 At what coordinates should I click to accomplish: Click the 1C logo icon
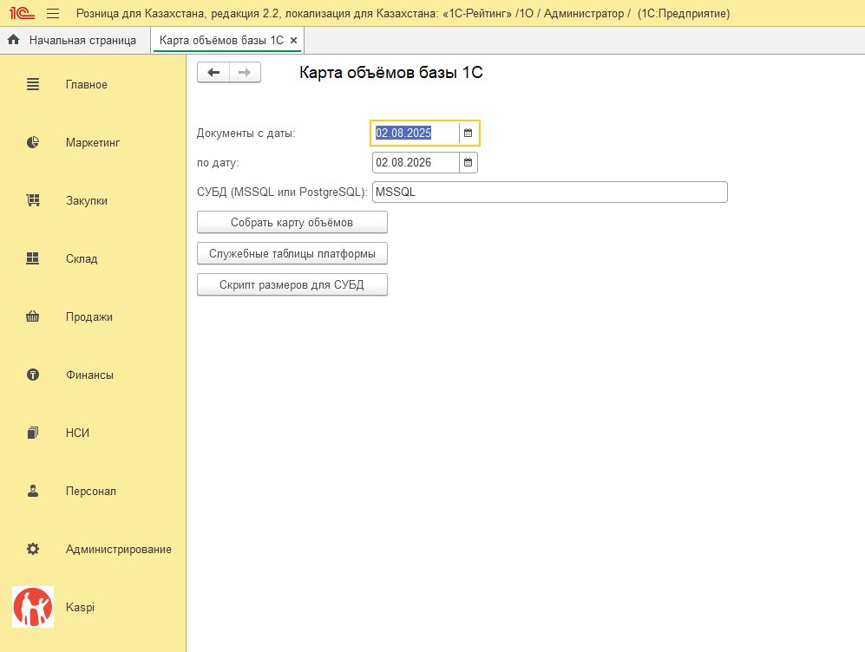(22, 13)
